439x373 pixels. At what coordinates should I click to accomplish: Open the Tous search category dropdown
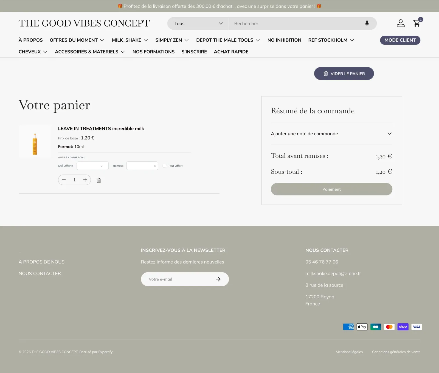[198, 24]
